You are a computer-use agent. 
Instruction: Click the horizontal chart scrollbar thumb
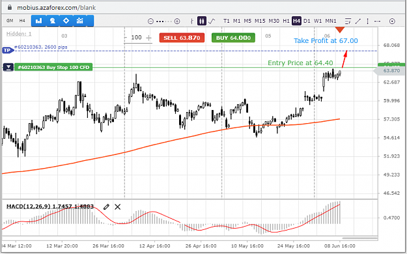(359, 238)
